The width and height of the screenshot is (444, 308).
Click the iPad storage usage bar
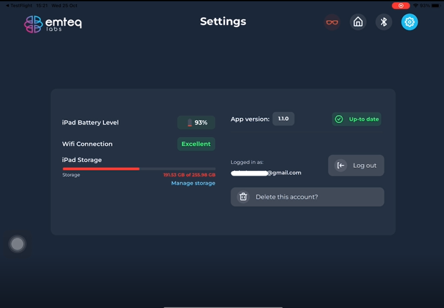(x=139, y=169)
